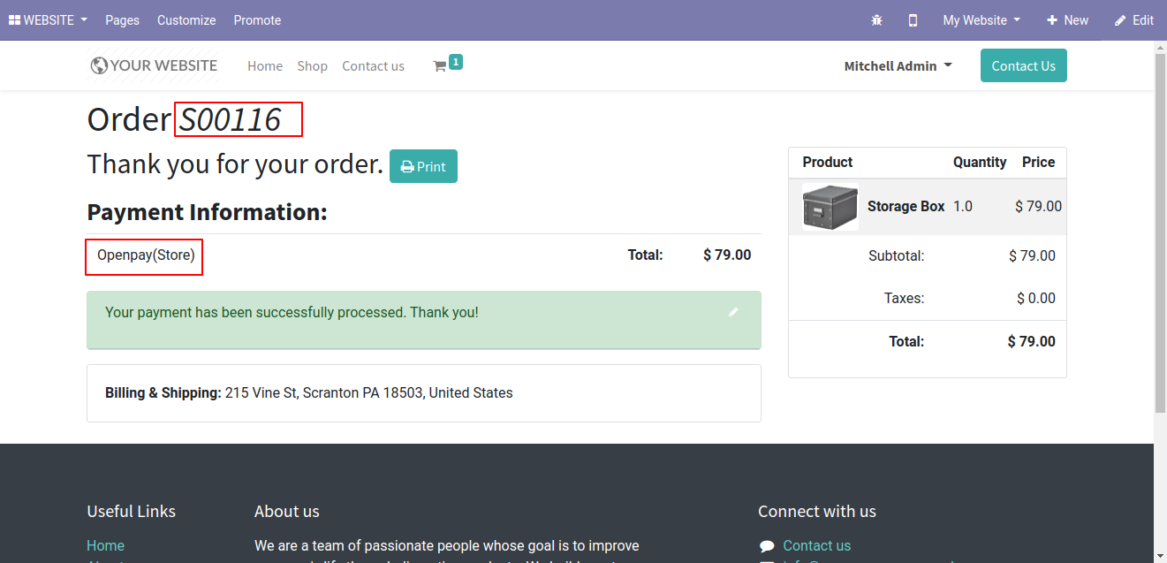This screenshot has height=563, width=1167.
Task: Click the pencil icon in success message
Action: click(x=733, y=312)
